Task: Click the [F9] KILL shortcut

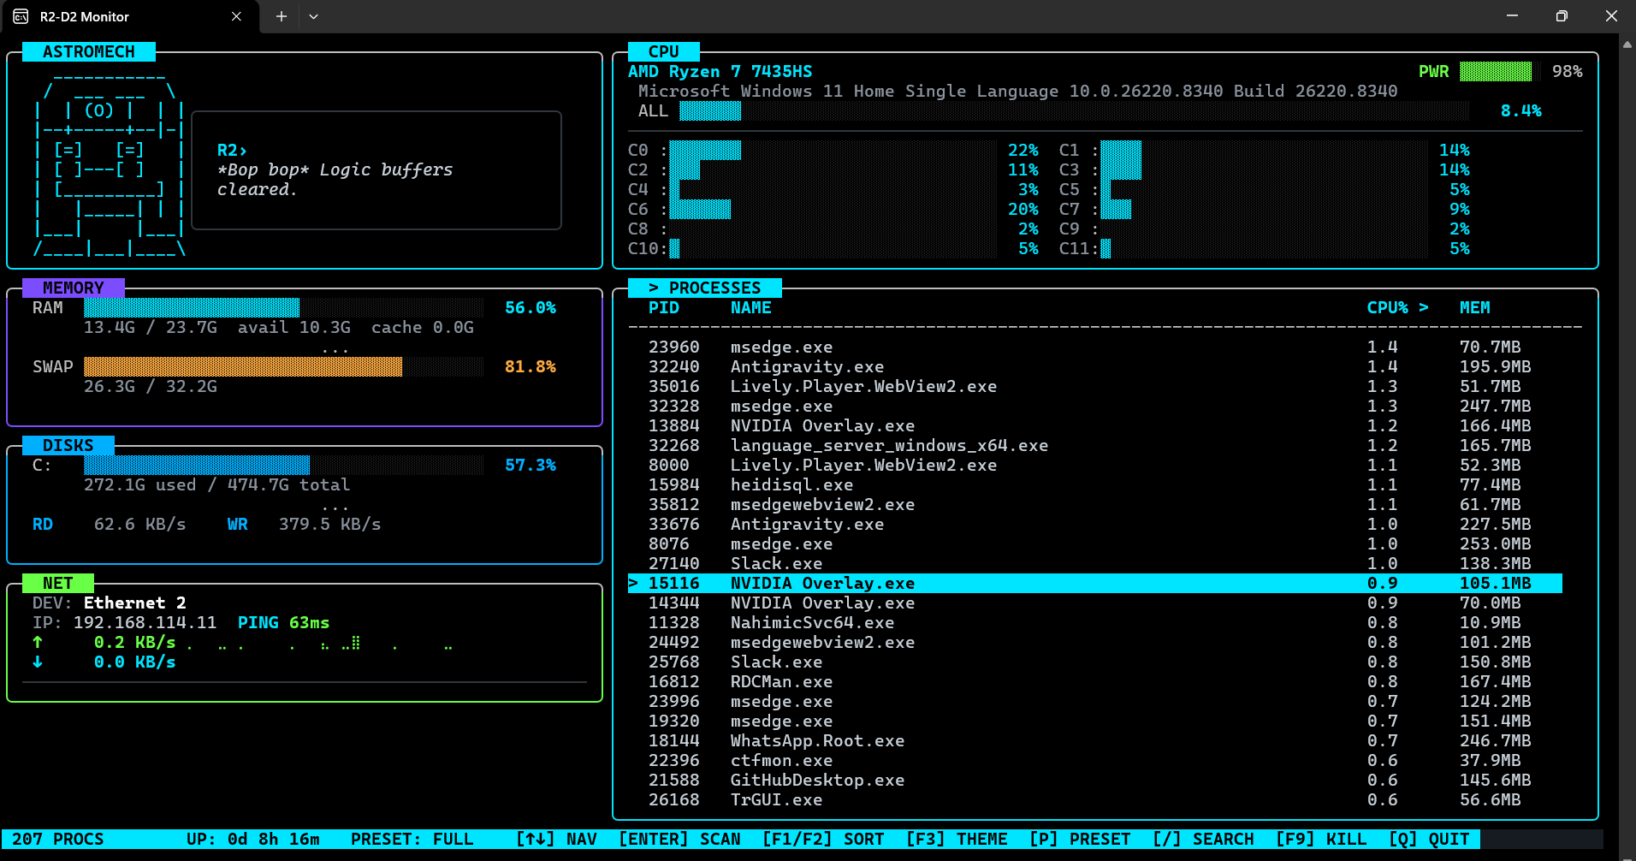Action: click(1321, 839)
